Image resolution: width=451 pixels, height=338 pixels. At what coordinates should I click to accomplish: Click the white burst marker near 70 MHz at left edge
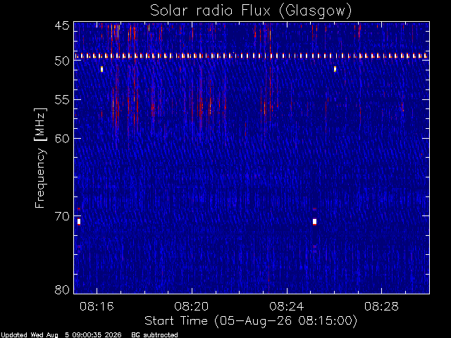coord(79,222)
